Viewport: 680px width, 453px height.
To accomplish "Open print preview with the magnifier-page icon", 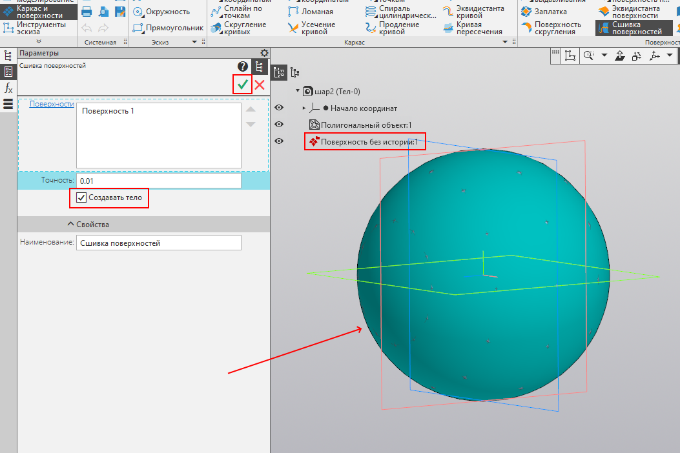I will pos(103,12).
